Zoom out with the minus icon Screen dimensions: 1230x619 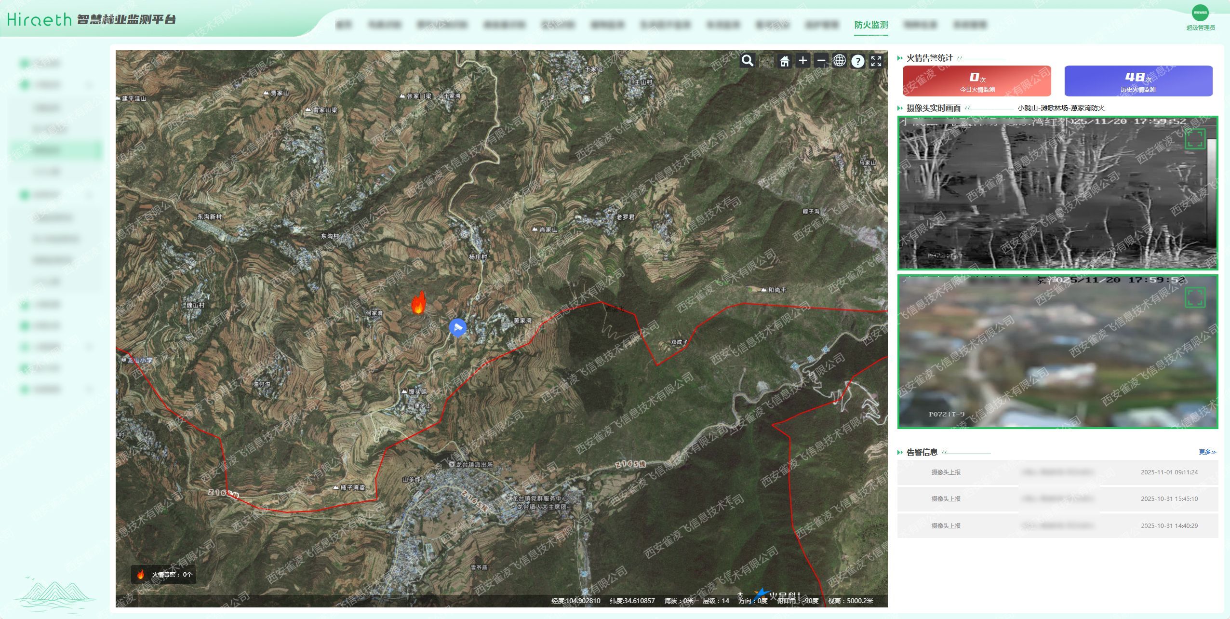[821, 61]
